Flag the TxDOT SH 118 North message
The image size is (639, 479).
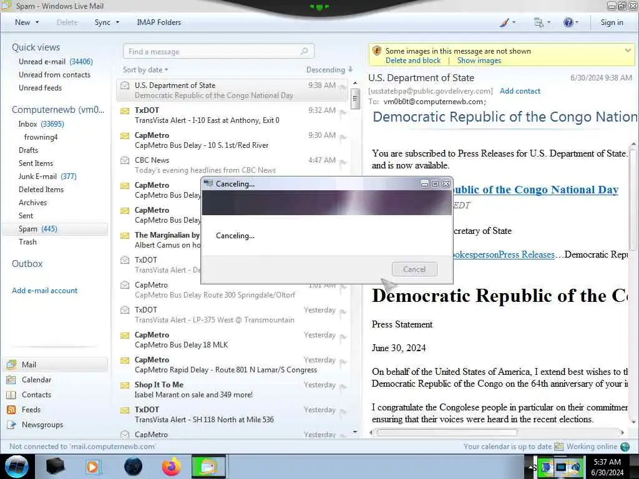[343, 412]
